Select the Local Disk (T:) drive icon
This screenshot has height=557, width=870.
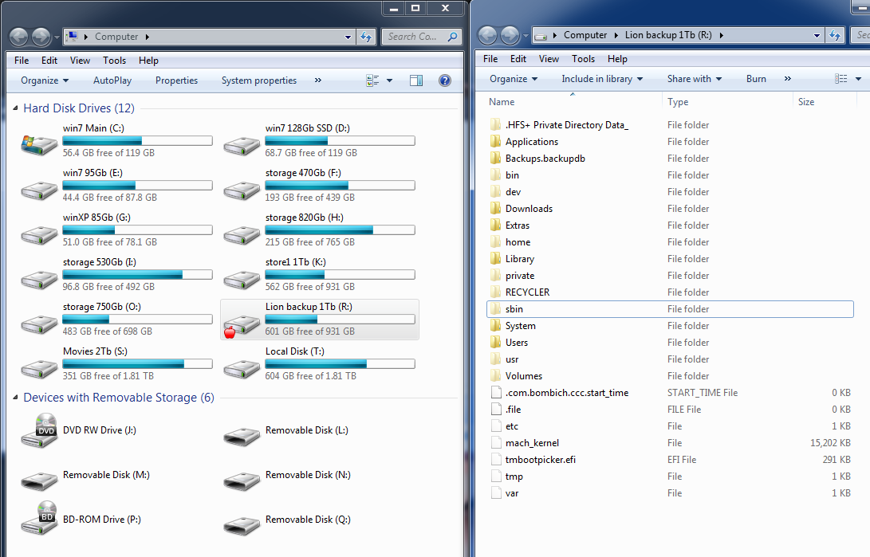(x=242, y=369)
